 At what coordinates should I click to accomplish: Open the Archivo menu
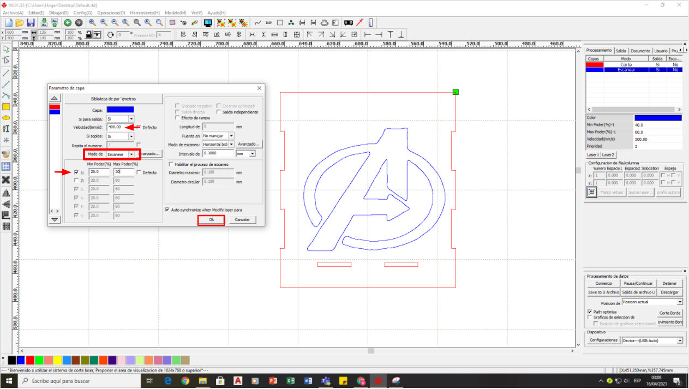13,13
